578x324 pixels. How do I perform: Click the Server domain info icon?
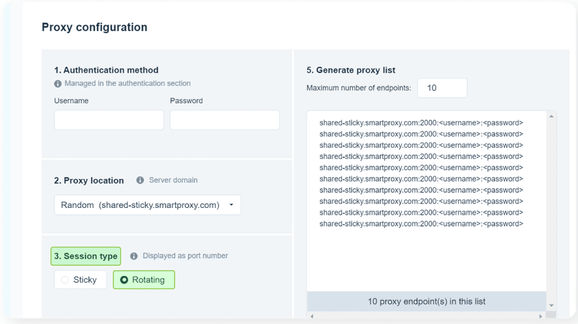tap(140, 180)
